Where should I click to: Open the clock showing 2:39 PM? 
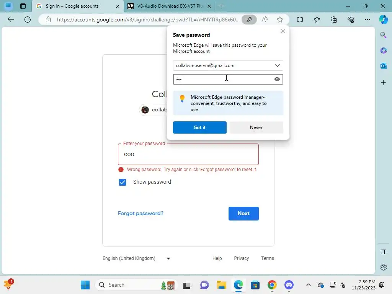364,285
